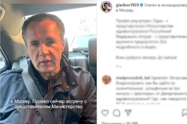Click the subtitle line 'представителем Министерства'

[x=49, y=107]
